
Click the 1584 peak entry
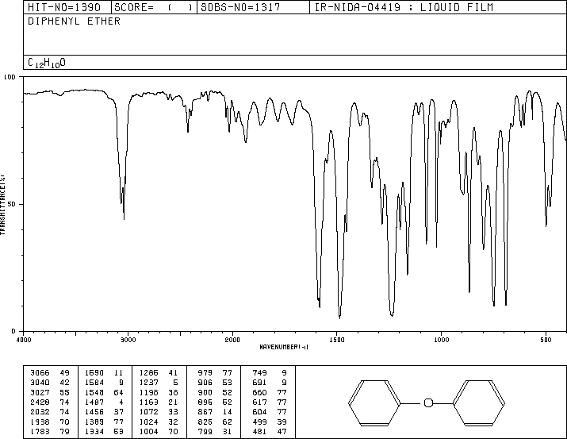coord(104,383)
